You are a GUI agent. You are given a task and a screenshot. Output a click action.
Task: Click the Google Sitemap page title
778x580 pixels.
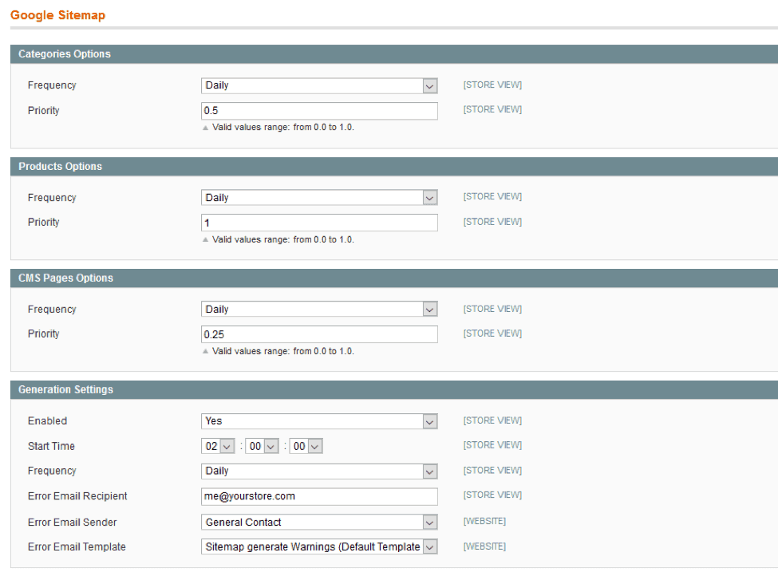[57, 15]
